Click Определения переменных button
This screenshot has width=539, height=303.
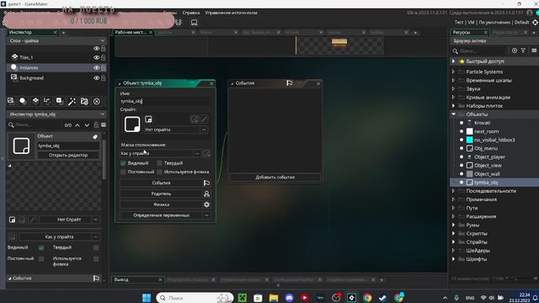pos(161,215)
